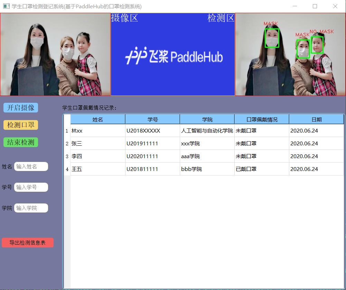
Task: Select the cell 人工智能与自动化学院
Action: click(x=207, y=131)
